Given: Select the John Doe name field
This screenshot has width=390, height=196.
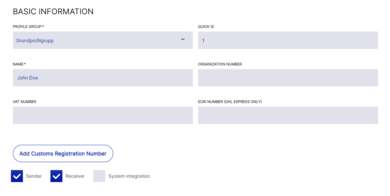Looking at the screenshot, I should click(x=103, y=77).
